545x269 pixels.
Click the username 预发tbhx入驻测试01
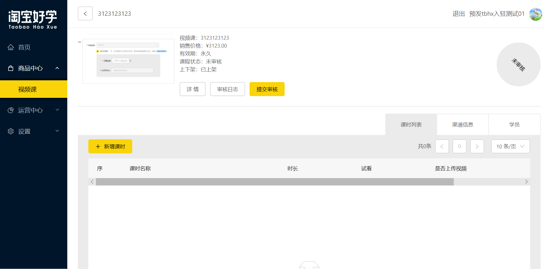(497, 14)
